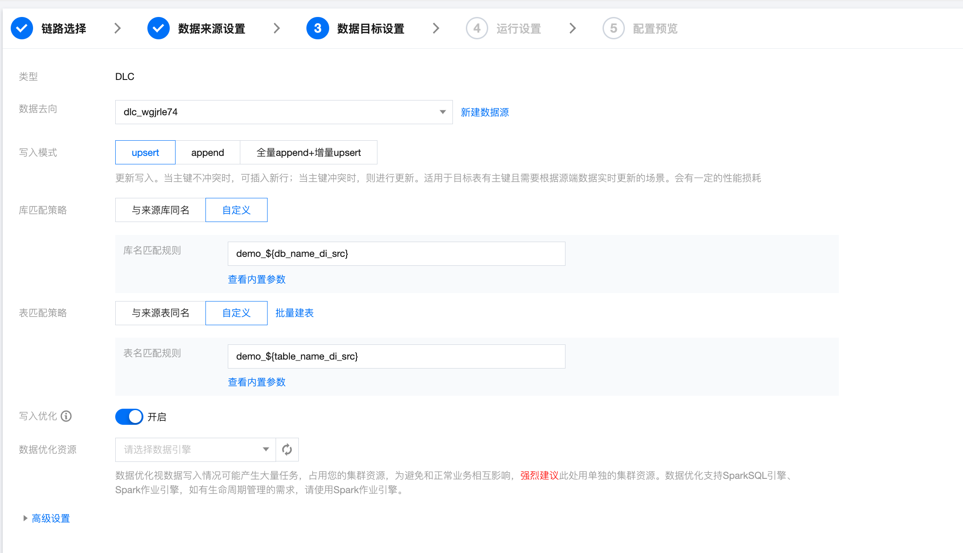Open the 数据去向 dlc_wgjrle74 dropdown
Screen dimensions: 963x553
click(x=284, y=112)
